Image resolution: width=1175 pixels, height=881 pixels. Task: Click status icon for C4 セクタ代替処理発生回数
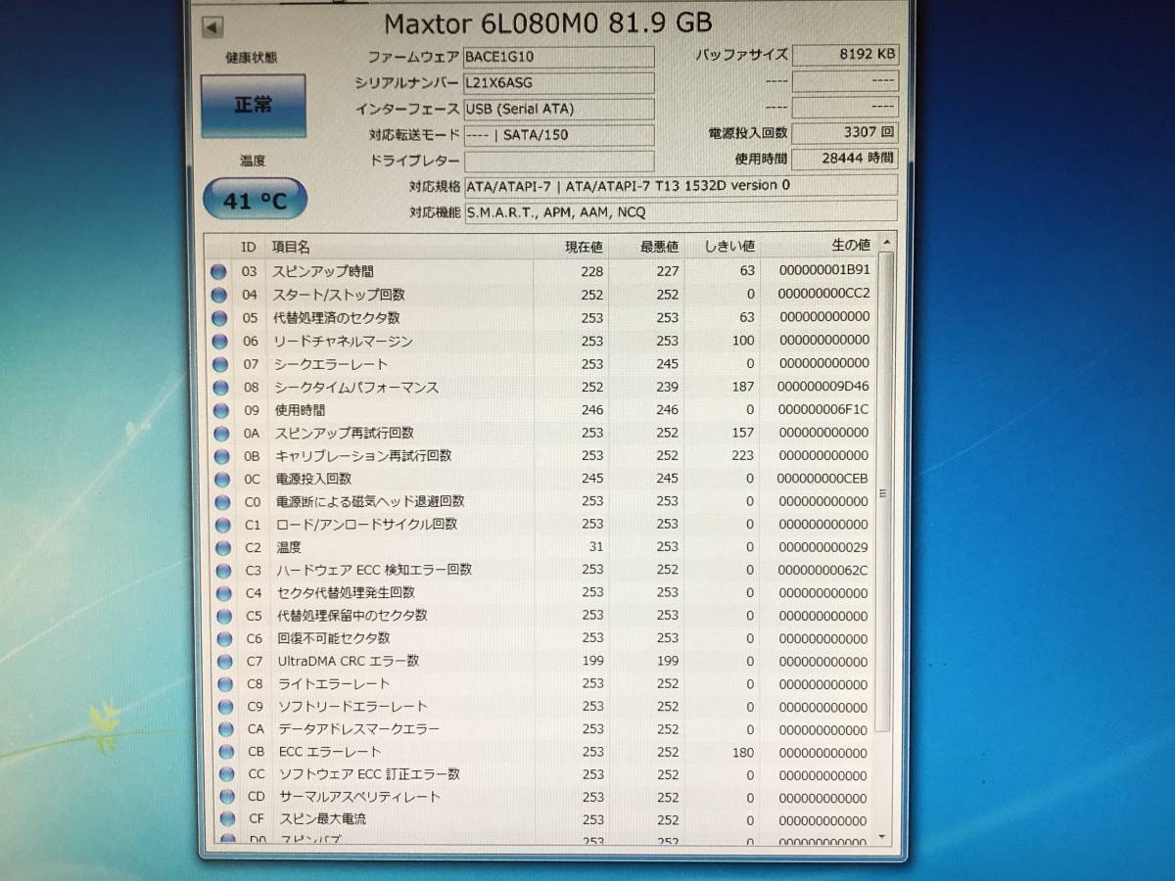[224, 593]
